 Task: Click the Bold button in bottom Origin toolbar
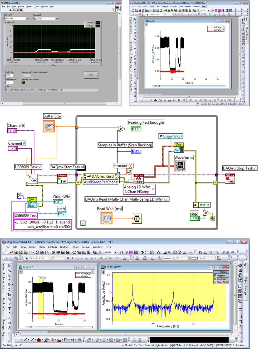point(68,258)
